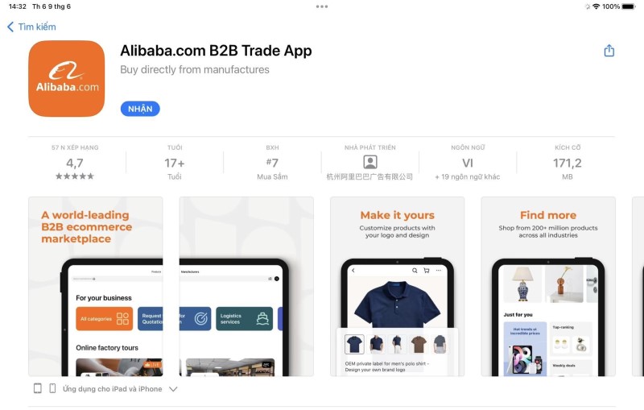Tap the back chevron beside Tìm kiếm
The image size is (644, 410).
point(10,27)
